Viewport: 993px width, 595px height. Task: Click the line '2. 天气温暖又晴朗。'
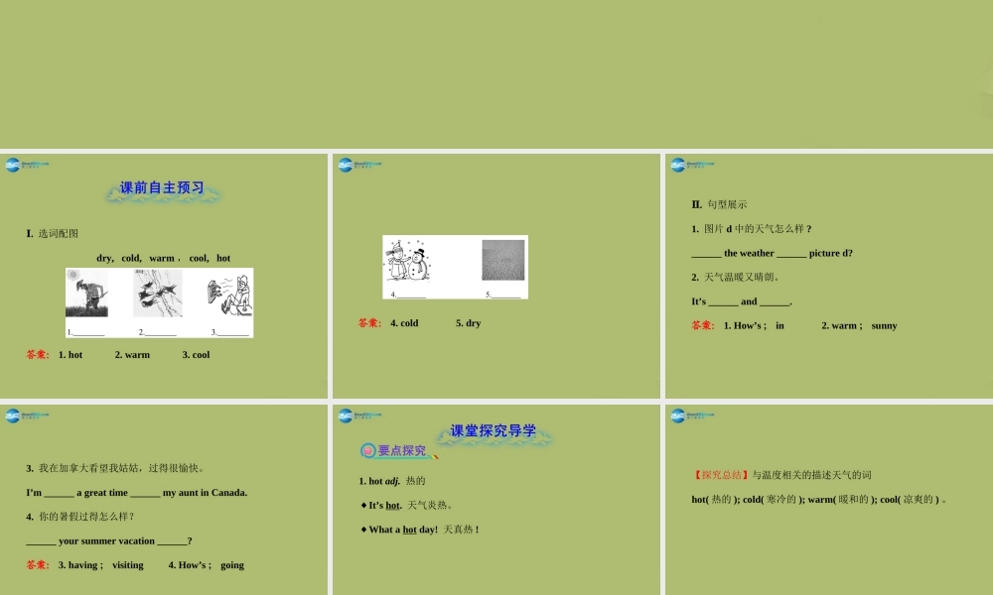(735, 277)
